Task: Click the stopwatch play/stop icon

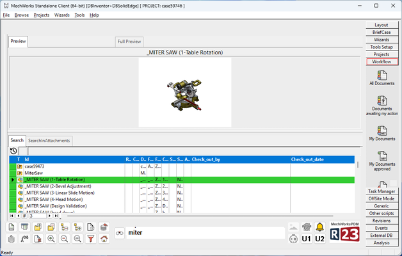Action: pos(293,239)
